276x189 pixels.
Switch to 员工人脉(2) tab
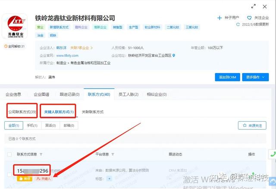tap(129, 94)
